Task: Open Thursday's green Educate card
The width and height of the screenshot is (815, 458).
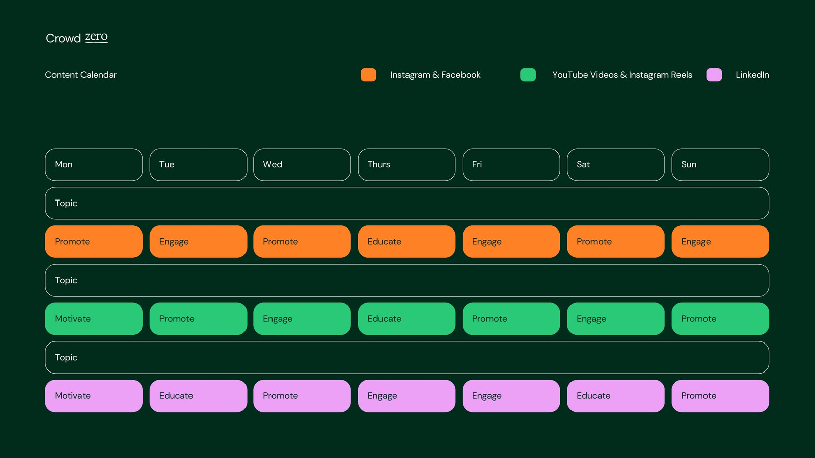Action: click(406, 319)
